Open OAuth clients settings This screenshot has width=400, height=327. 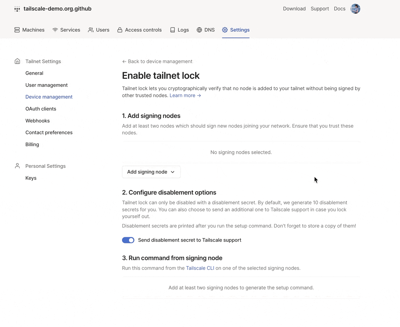tap(41, 109)
